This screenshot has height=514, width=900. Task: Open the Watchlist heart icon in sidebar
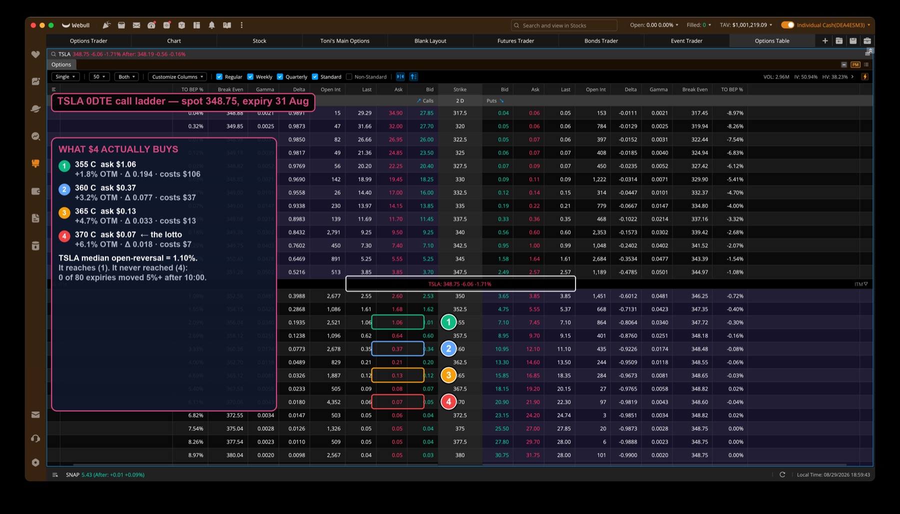pos(35,54)
